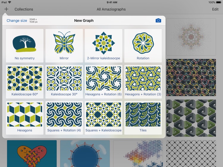Tap the plus icon to add graph
223x167 pixels.
point(6,9)
